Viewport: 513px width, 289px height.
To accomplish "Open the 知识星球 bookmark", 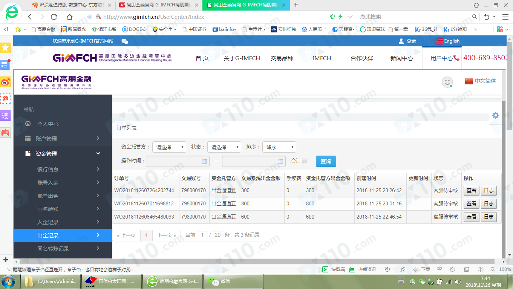I will point(372,29).
